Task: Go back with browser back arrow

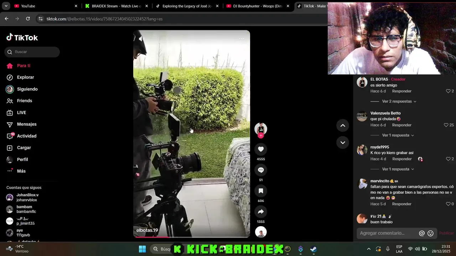Action: coord(6,19)
